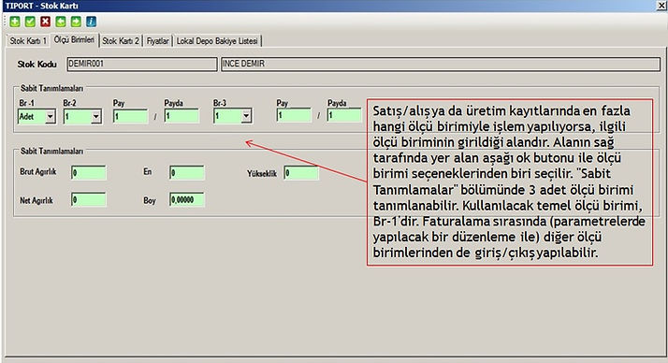Switch to the Stok Kartı 1 tab

point(28,41)
